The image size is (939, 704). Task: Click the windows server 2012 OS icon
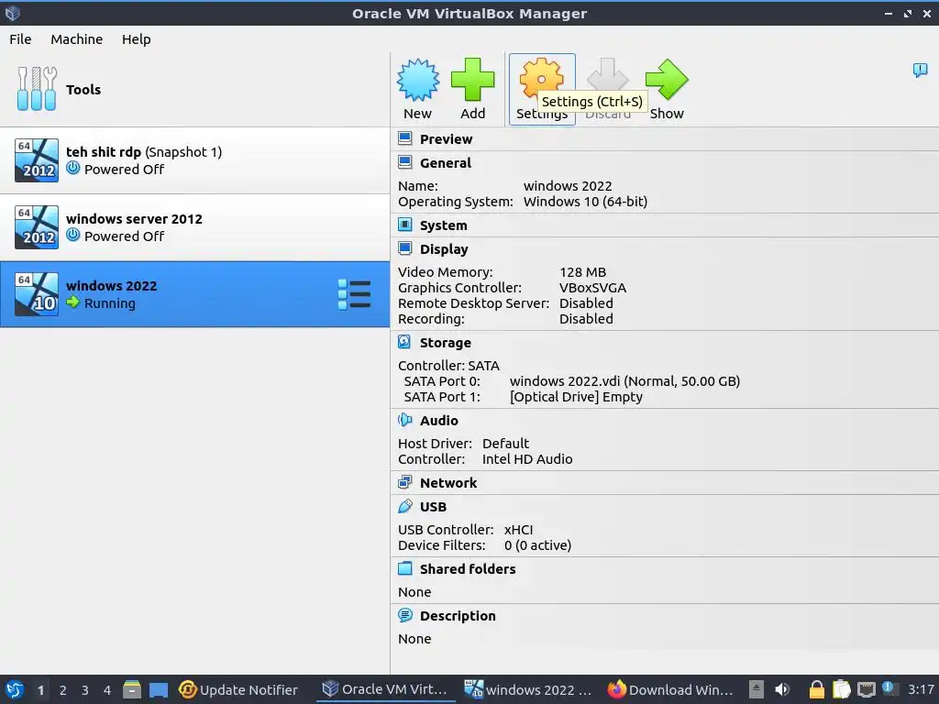[37, 227]
